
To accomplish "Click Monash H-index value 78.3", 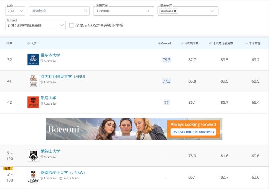I will [x=192, y=156].
